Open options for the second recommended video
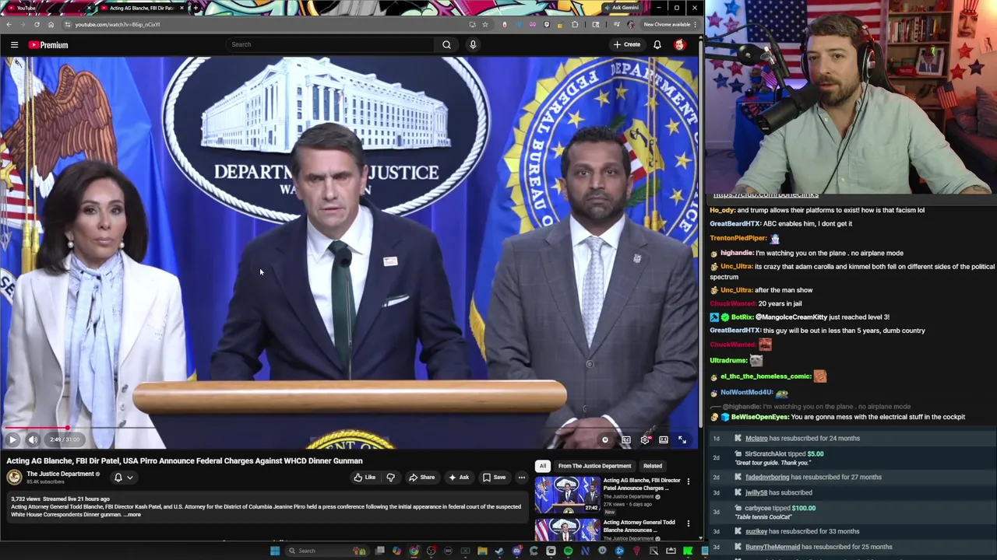 pyautogui.click(x=689, y=524)
